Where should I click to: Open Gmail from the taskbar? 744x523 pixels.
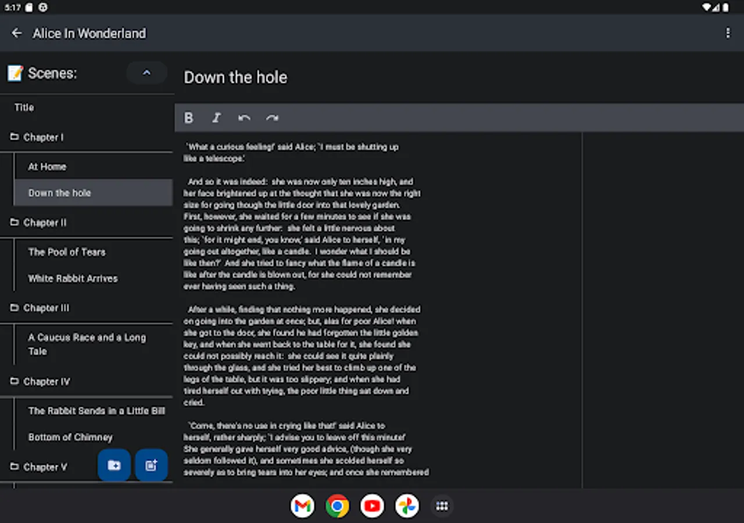[x=302, y=506]
